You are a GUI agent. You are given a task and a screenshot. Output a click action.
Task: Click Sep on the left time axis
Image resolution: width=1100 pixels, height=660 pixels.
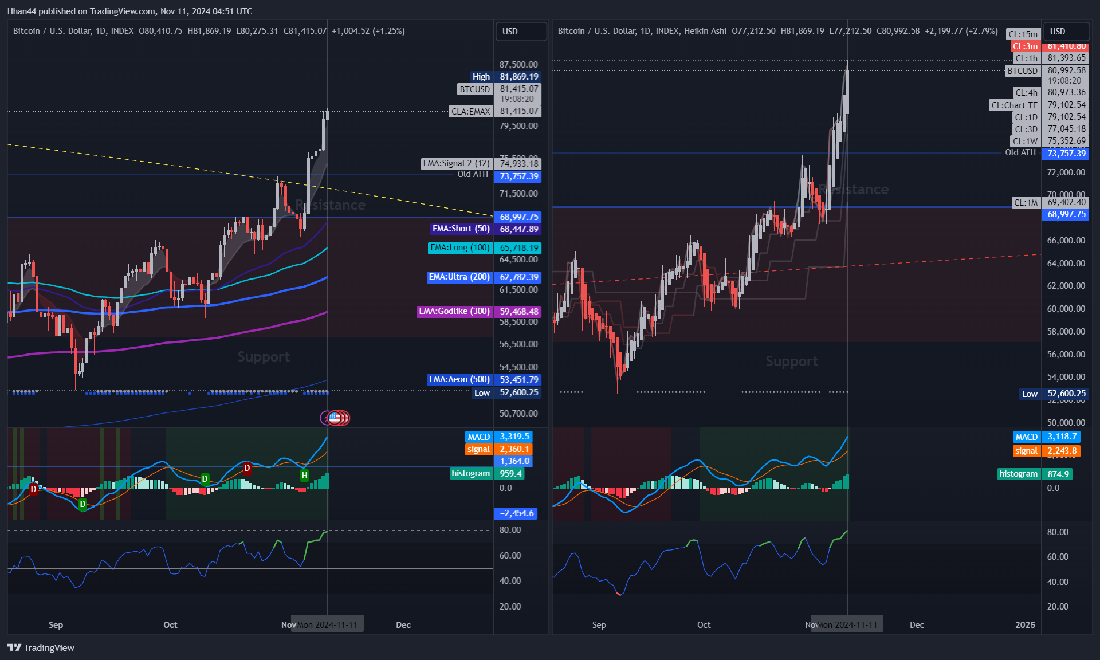tap(56, 624)
